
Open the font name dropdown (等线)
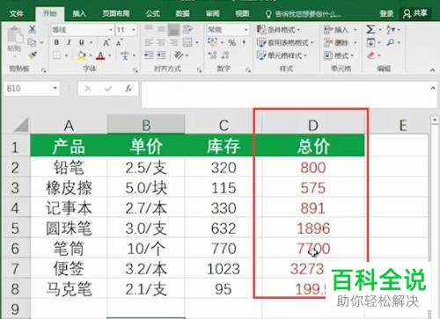point(111,30)
